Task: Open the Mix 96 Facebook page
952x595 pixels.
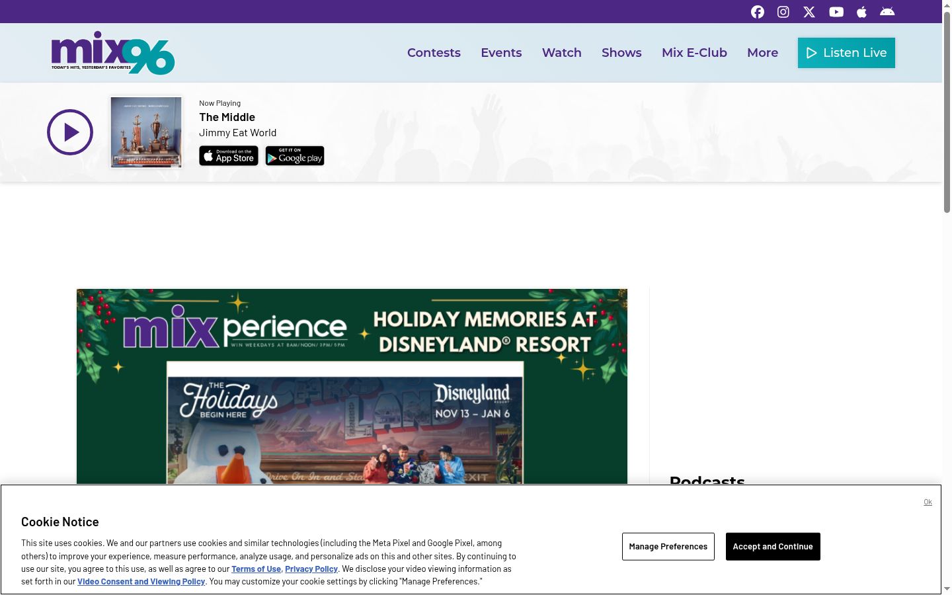Action: tap(758, 12)
